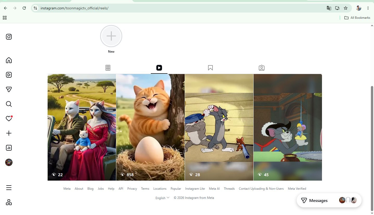Select the Reels tab icon
Screen dimensions: 374x215
point(159,68)
